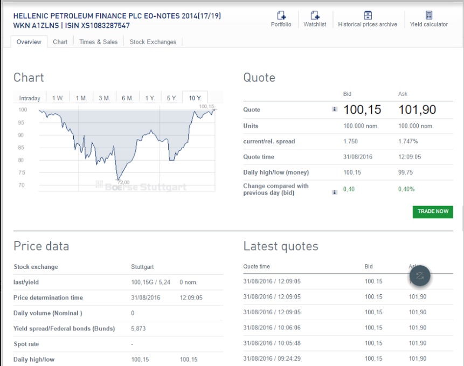Choose the 3 M. chart period

[x=104, y=98]
